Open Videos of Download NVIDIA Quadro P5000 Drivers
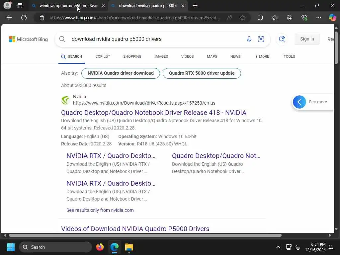Screen dimensions: 340x255 pyautogui.click(x=135, y=229)
